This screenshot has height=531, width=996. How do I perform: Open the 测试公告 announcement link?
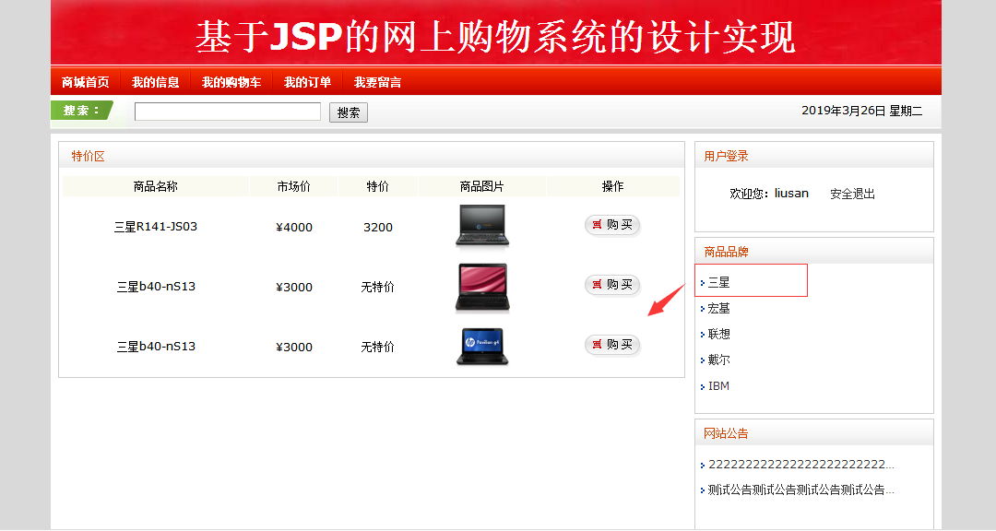coord(801,490)
